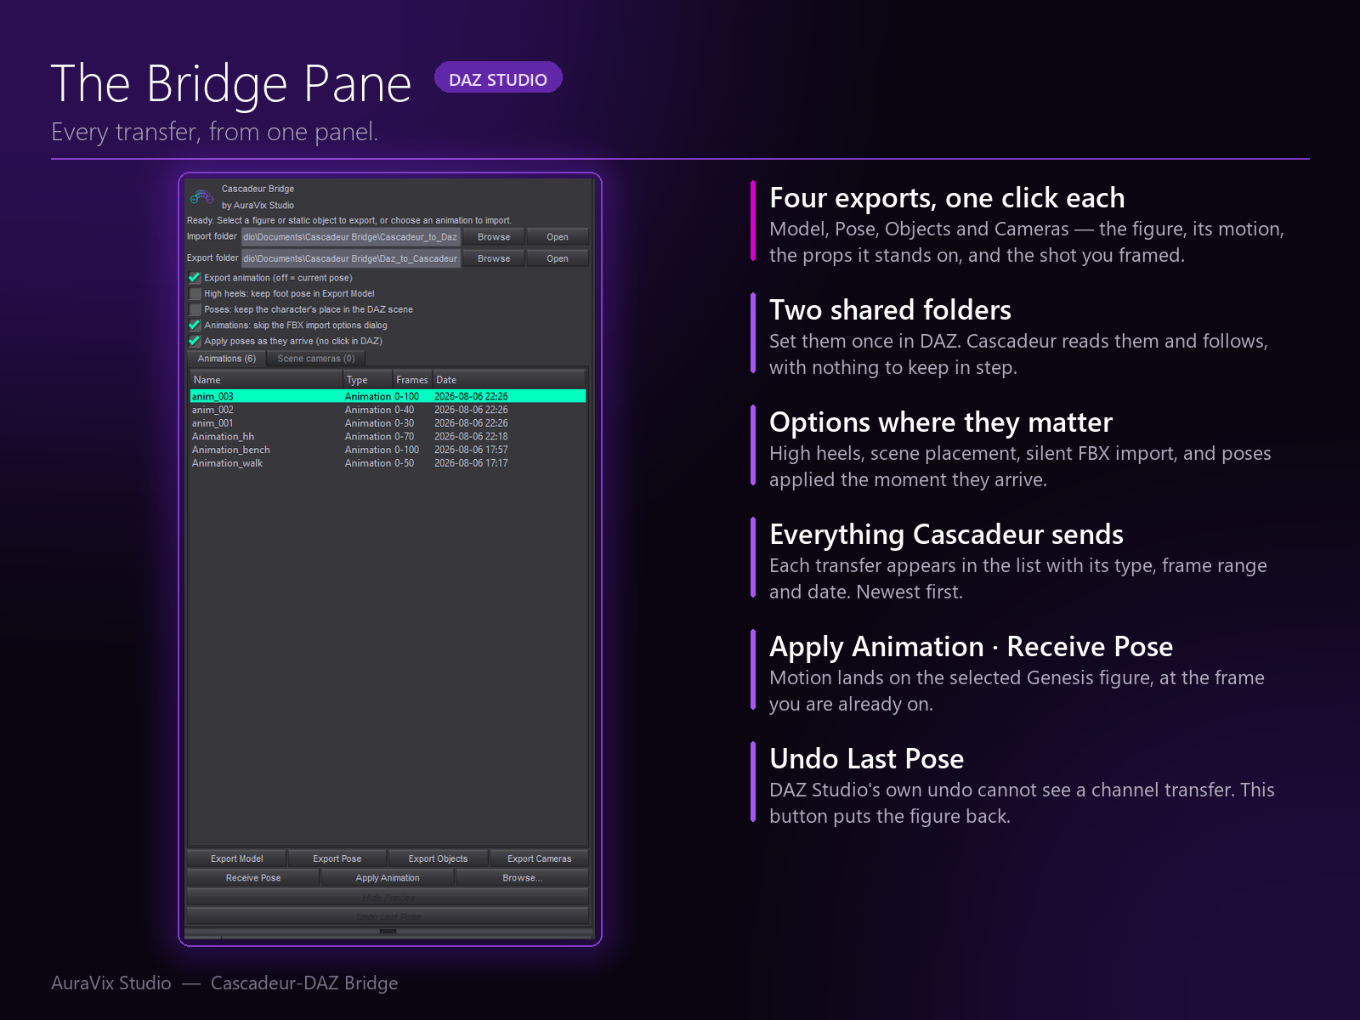Select the anim_002 row
Image resolution: width=1360 pixels, height=1020 pixels.
[388, 410]
